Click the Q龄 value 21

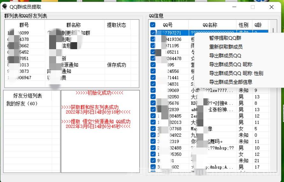(257, 161)
